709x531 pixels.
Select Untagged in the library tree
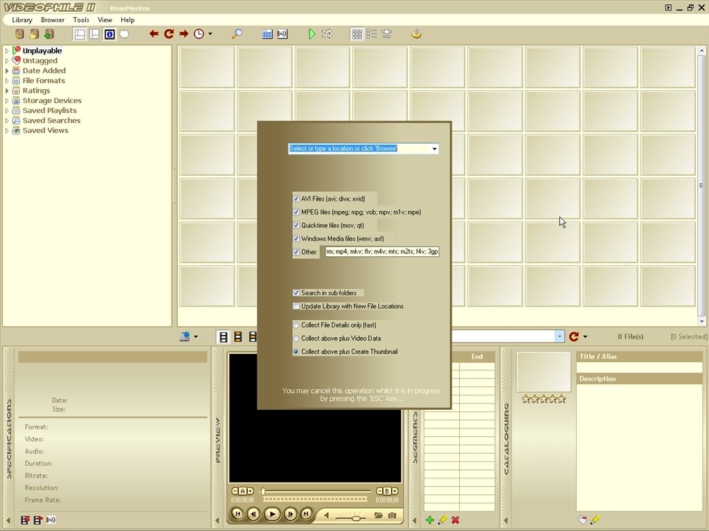click(x=39, y=61)
